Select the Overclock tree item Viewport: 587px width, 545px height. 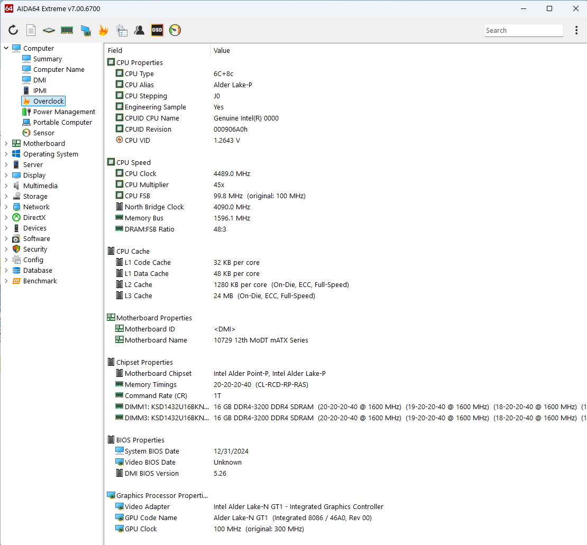[43, 101]
